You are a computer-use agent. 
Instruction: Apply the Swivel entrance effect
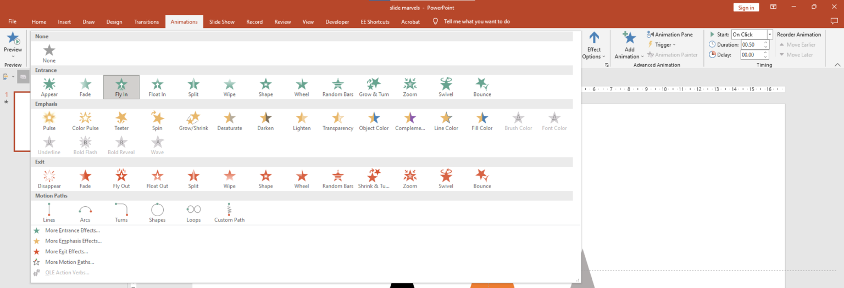pyautogui.click(x=446, y=87)
